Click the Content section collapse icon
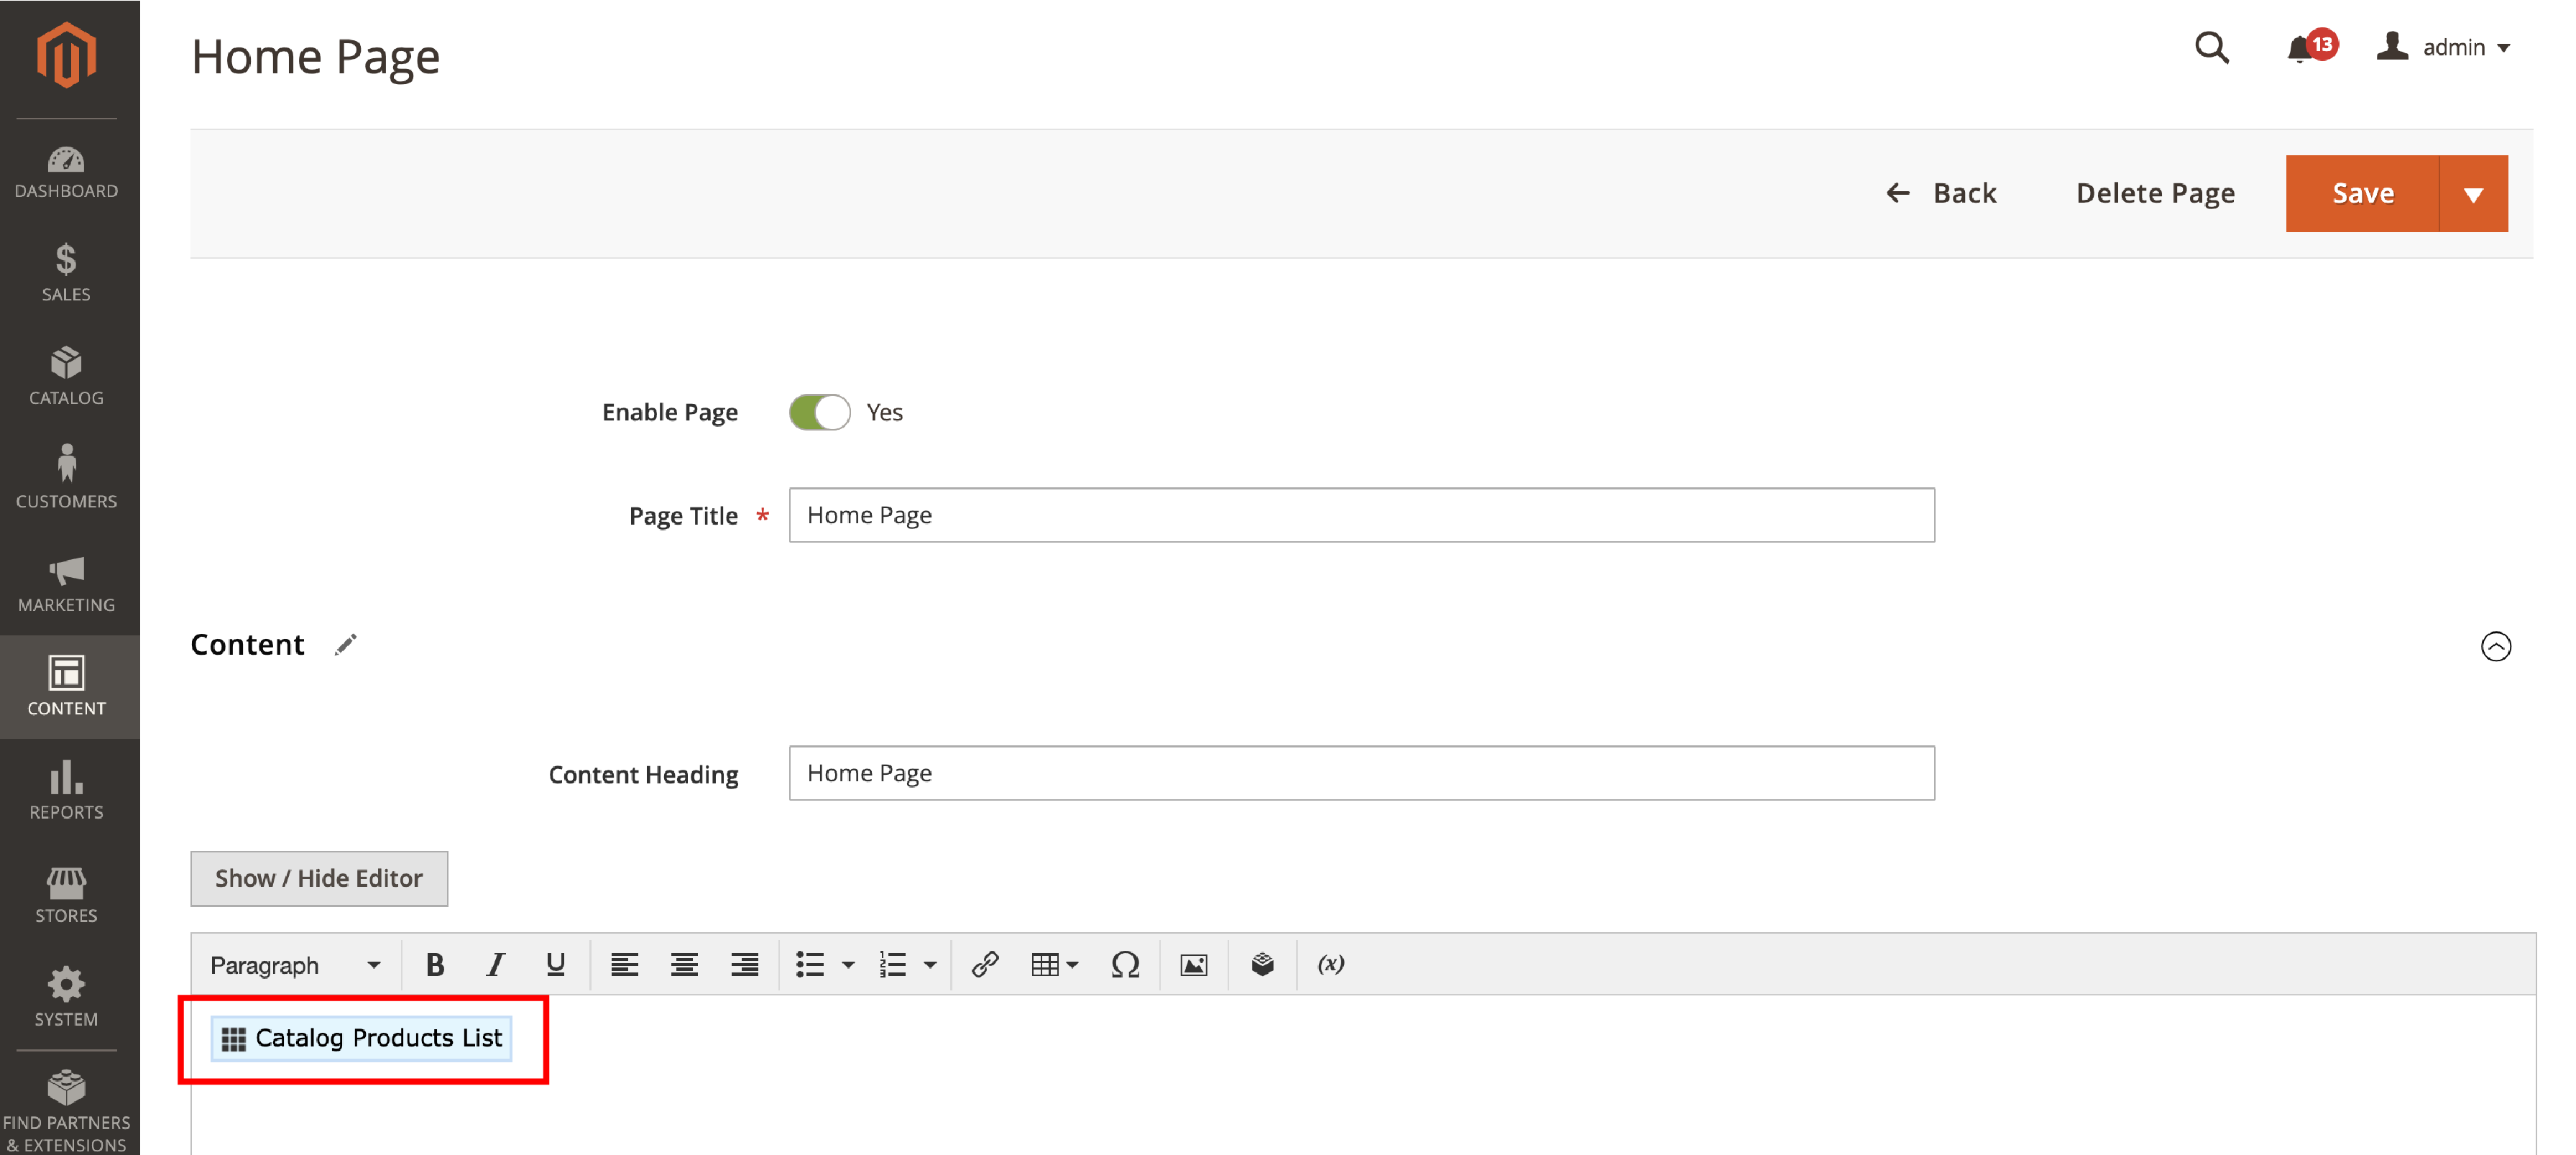Viewport: 2576px width, 1155px height. click(x=2495, y=644)
